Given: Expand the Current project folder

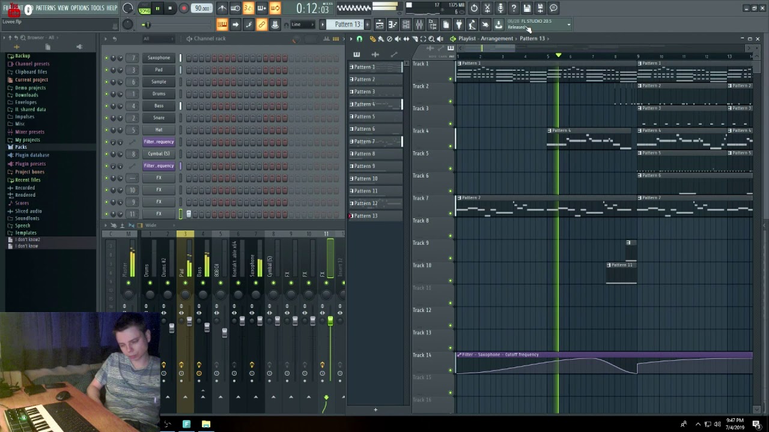Looking at the screenshot, I should click(x=31, y=80).
